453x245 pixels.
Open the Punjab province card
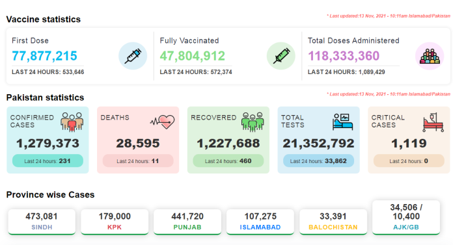coord(187,222)
